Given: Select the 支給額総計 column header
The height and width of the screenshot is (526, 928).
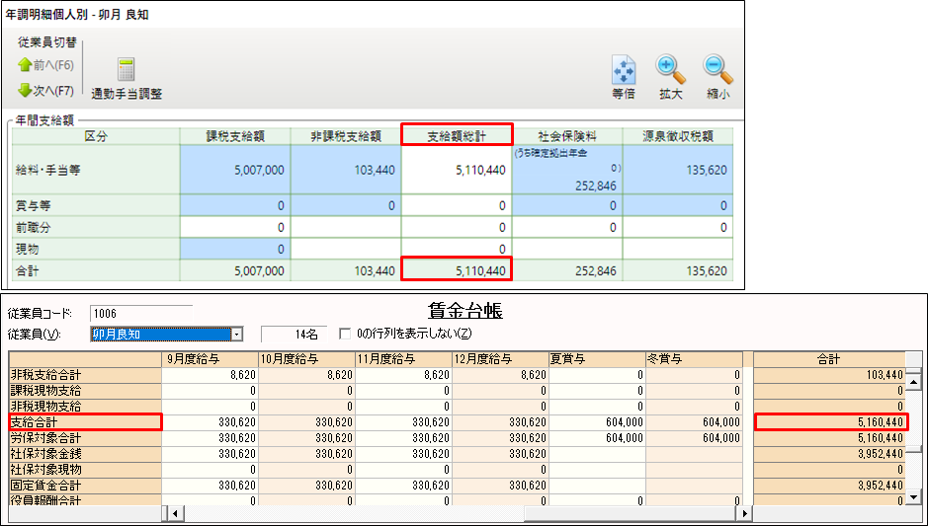Looking at the screenshot, I should click(457, 135).
